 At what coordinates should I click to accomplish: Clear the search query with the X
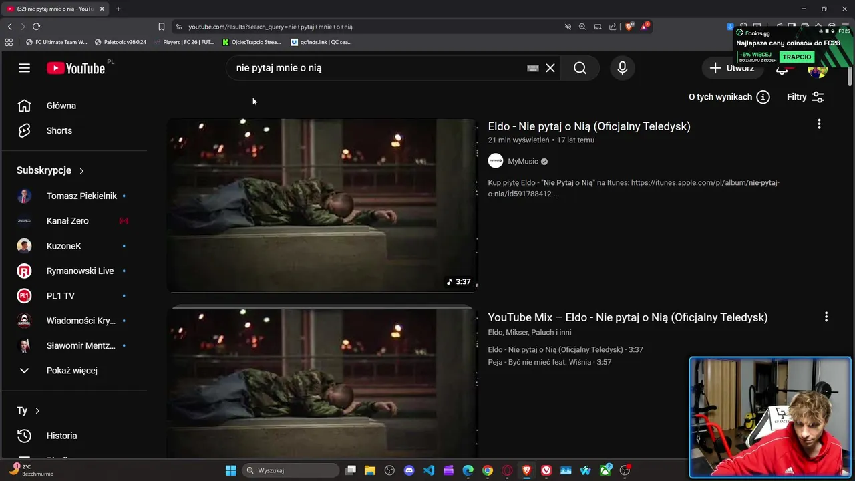click(550, 68)
